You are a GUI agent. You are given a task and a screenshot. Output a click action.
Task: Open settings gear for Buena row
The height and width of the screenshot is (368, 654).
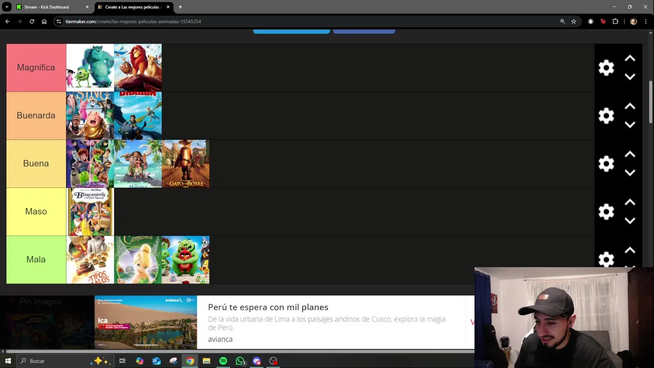[606, 164]
